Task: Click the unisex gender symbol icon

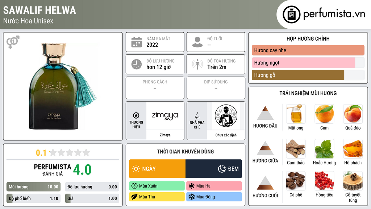Action: click(x=13, y=42)
